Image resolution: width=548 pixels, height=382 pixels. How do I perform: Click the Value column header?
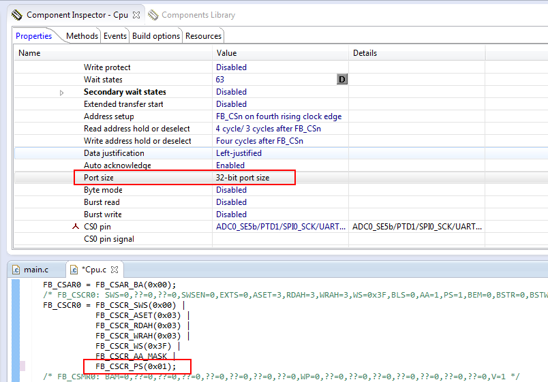click(x=226, y=53)
